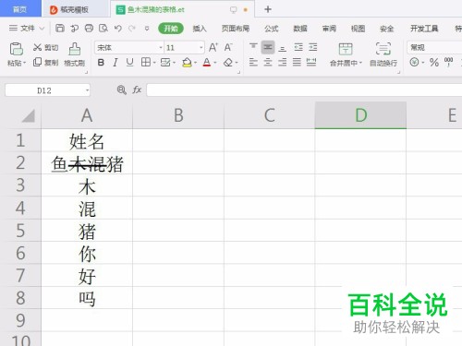The width and height of the screenshot is (462, 346).
Task: Align text left in cell
Action: tap(253, 63)
